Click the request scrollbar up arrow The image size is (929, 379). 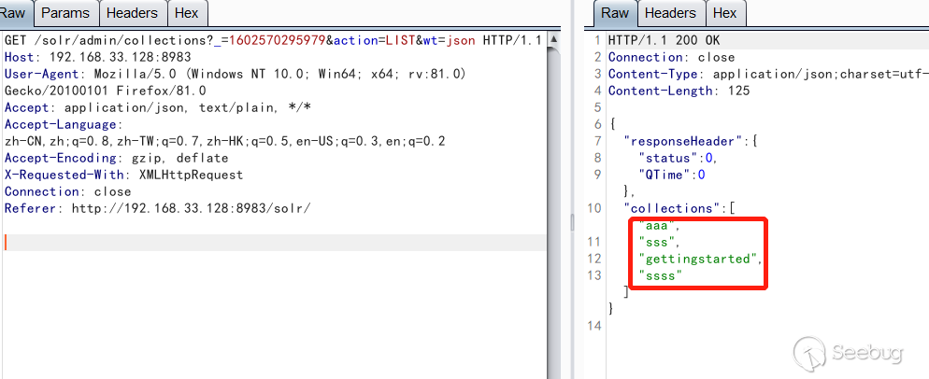coord(553,40)
